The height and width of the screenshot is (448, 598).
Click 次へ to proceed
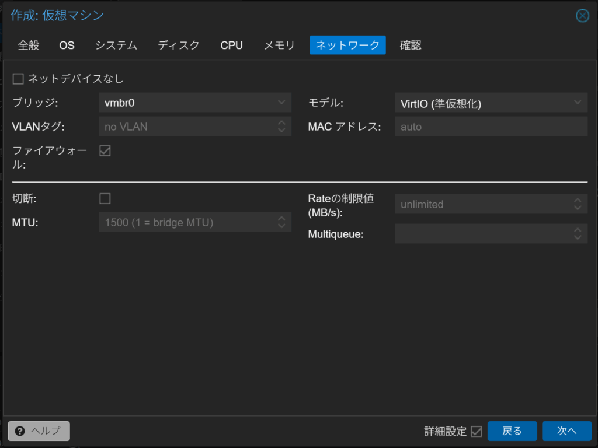coord(566,431)
